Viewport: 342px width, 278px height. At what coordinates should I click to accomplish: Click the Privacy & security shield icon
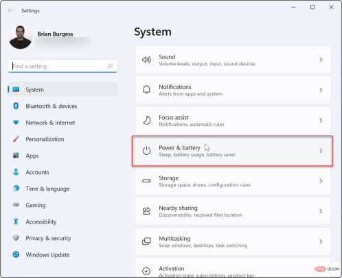16,238
